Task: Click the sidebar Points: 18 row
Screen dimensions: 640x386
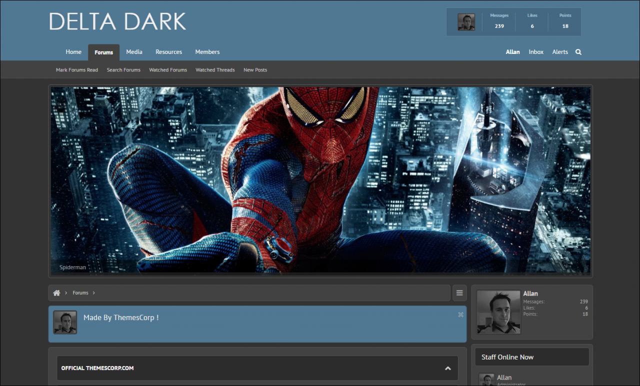Action: pos(555,314)
